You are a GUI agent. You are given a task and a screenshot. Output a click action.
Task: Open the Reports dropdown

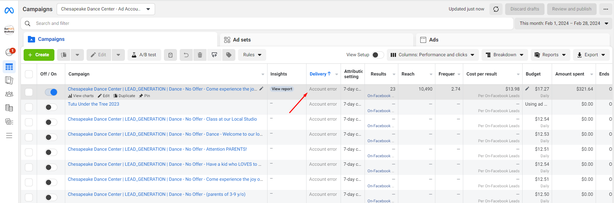click(x=550, y=55)
